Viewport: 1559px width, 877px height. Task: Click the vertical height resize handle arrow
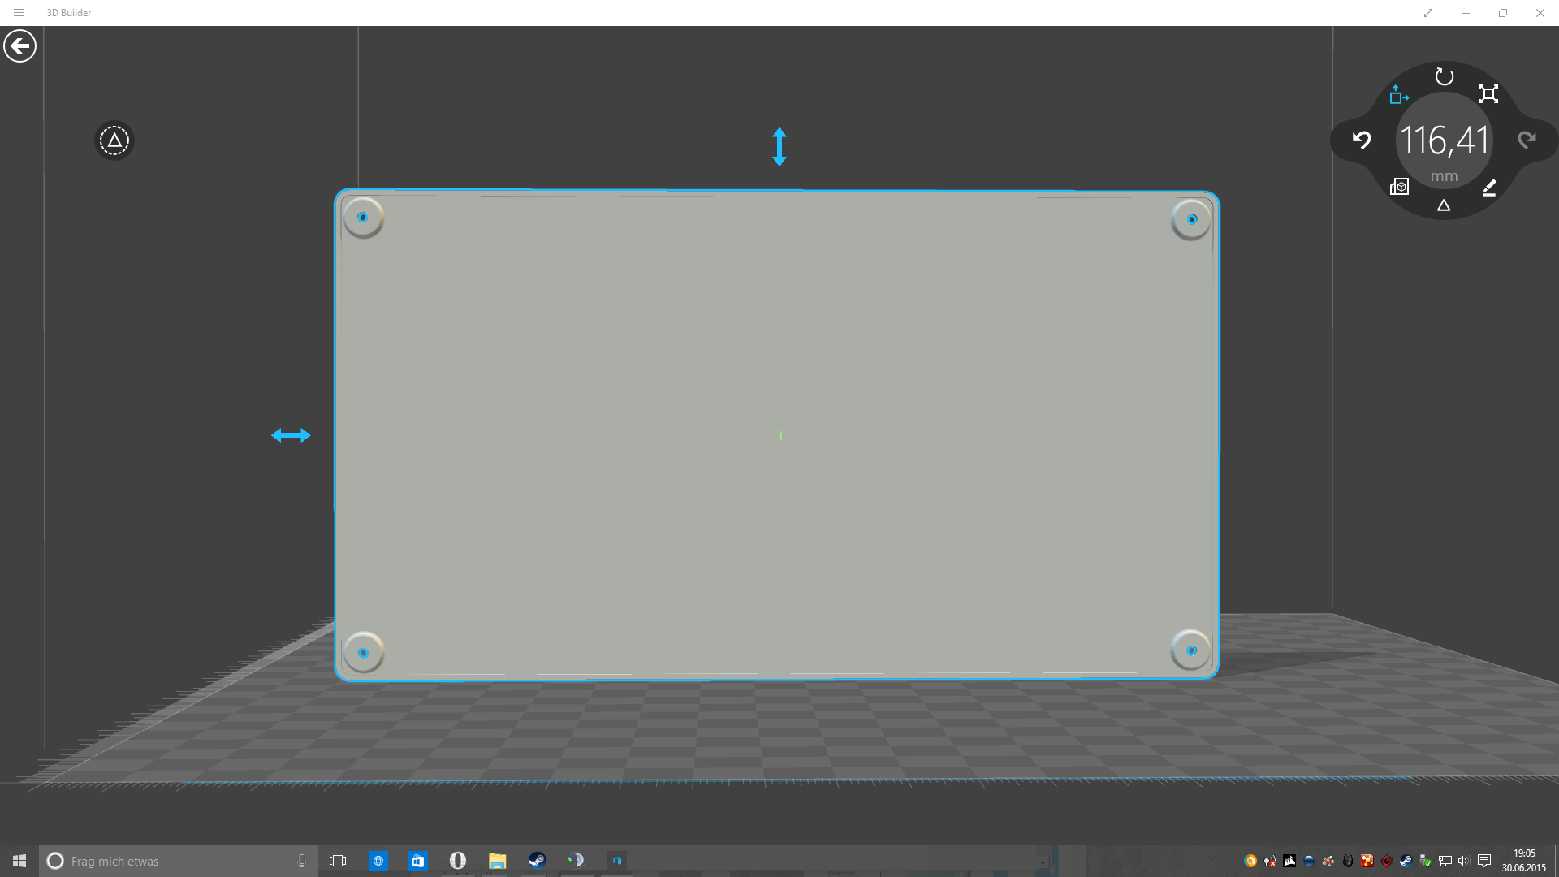pyautogui.click(x=779, y=147)
